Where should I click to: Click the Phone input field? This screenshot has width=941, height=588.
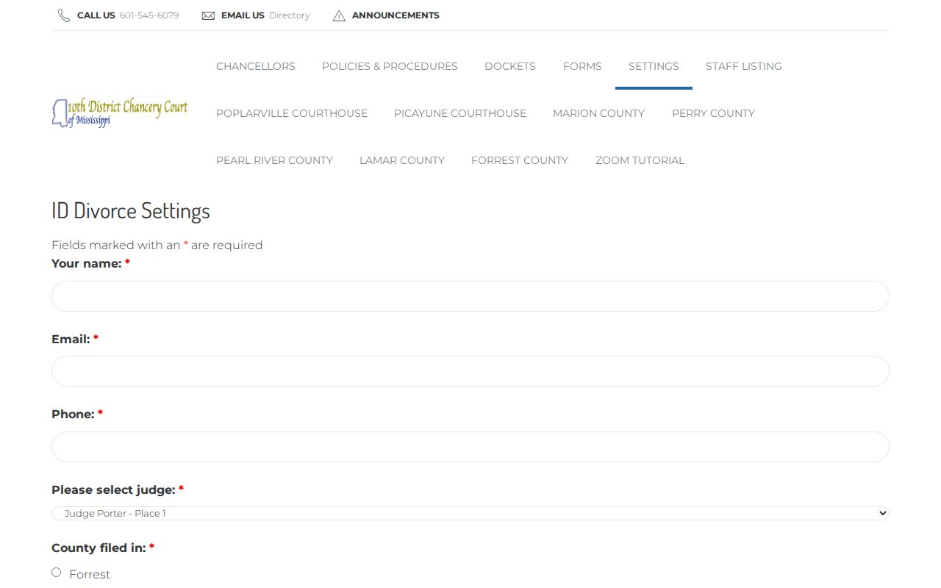click(470, 447)
